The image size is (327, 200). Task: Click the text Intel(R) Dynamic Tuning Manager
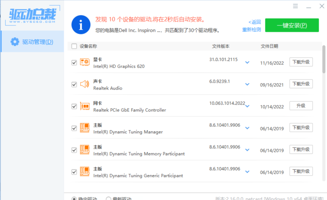(128, 132)
